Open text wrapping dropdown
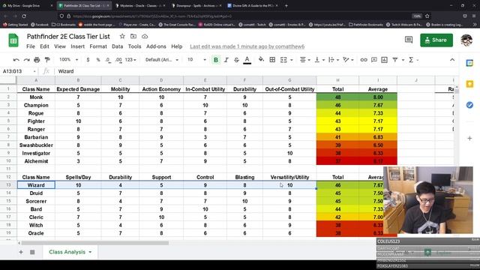480x270 pixels. (x=334, y=60)
